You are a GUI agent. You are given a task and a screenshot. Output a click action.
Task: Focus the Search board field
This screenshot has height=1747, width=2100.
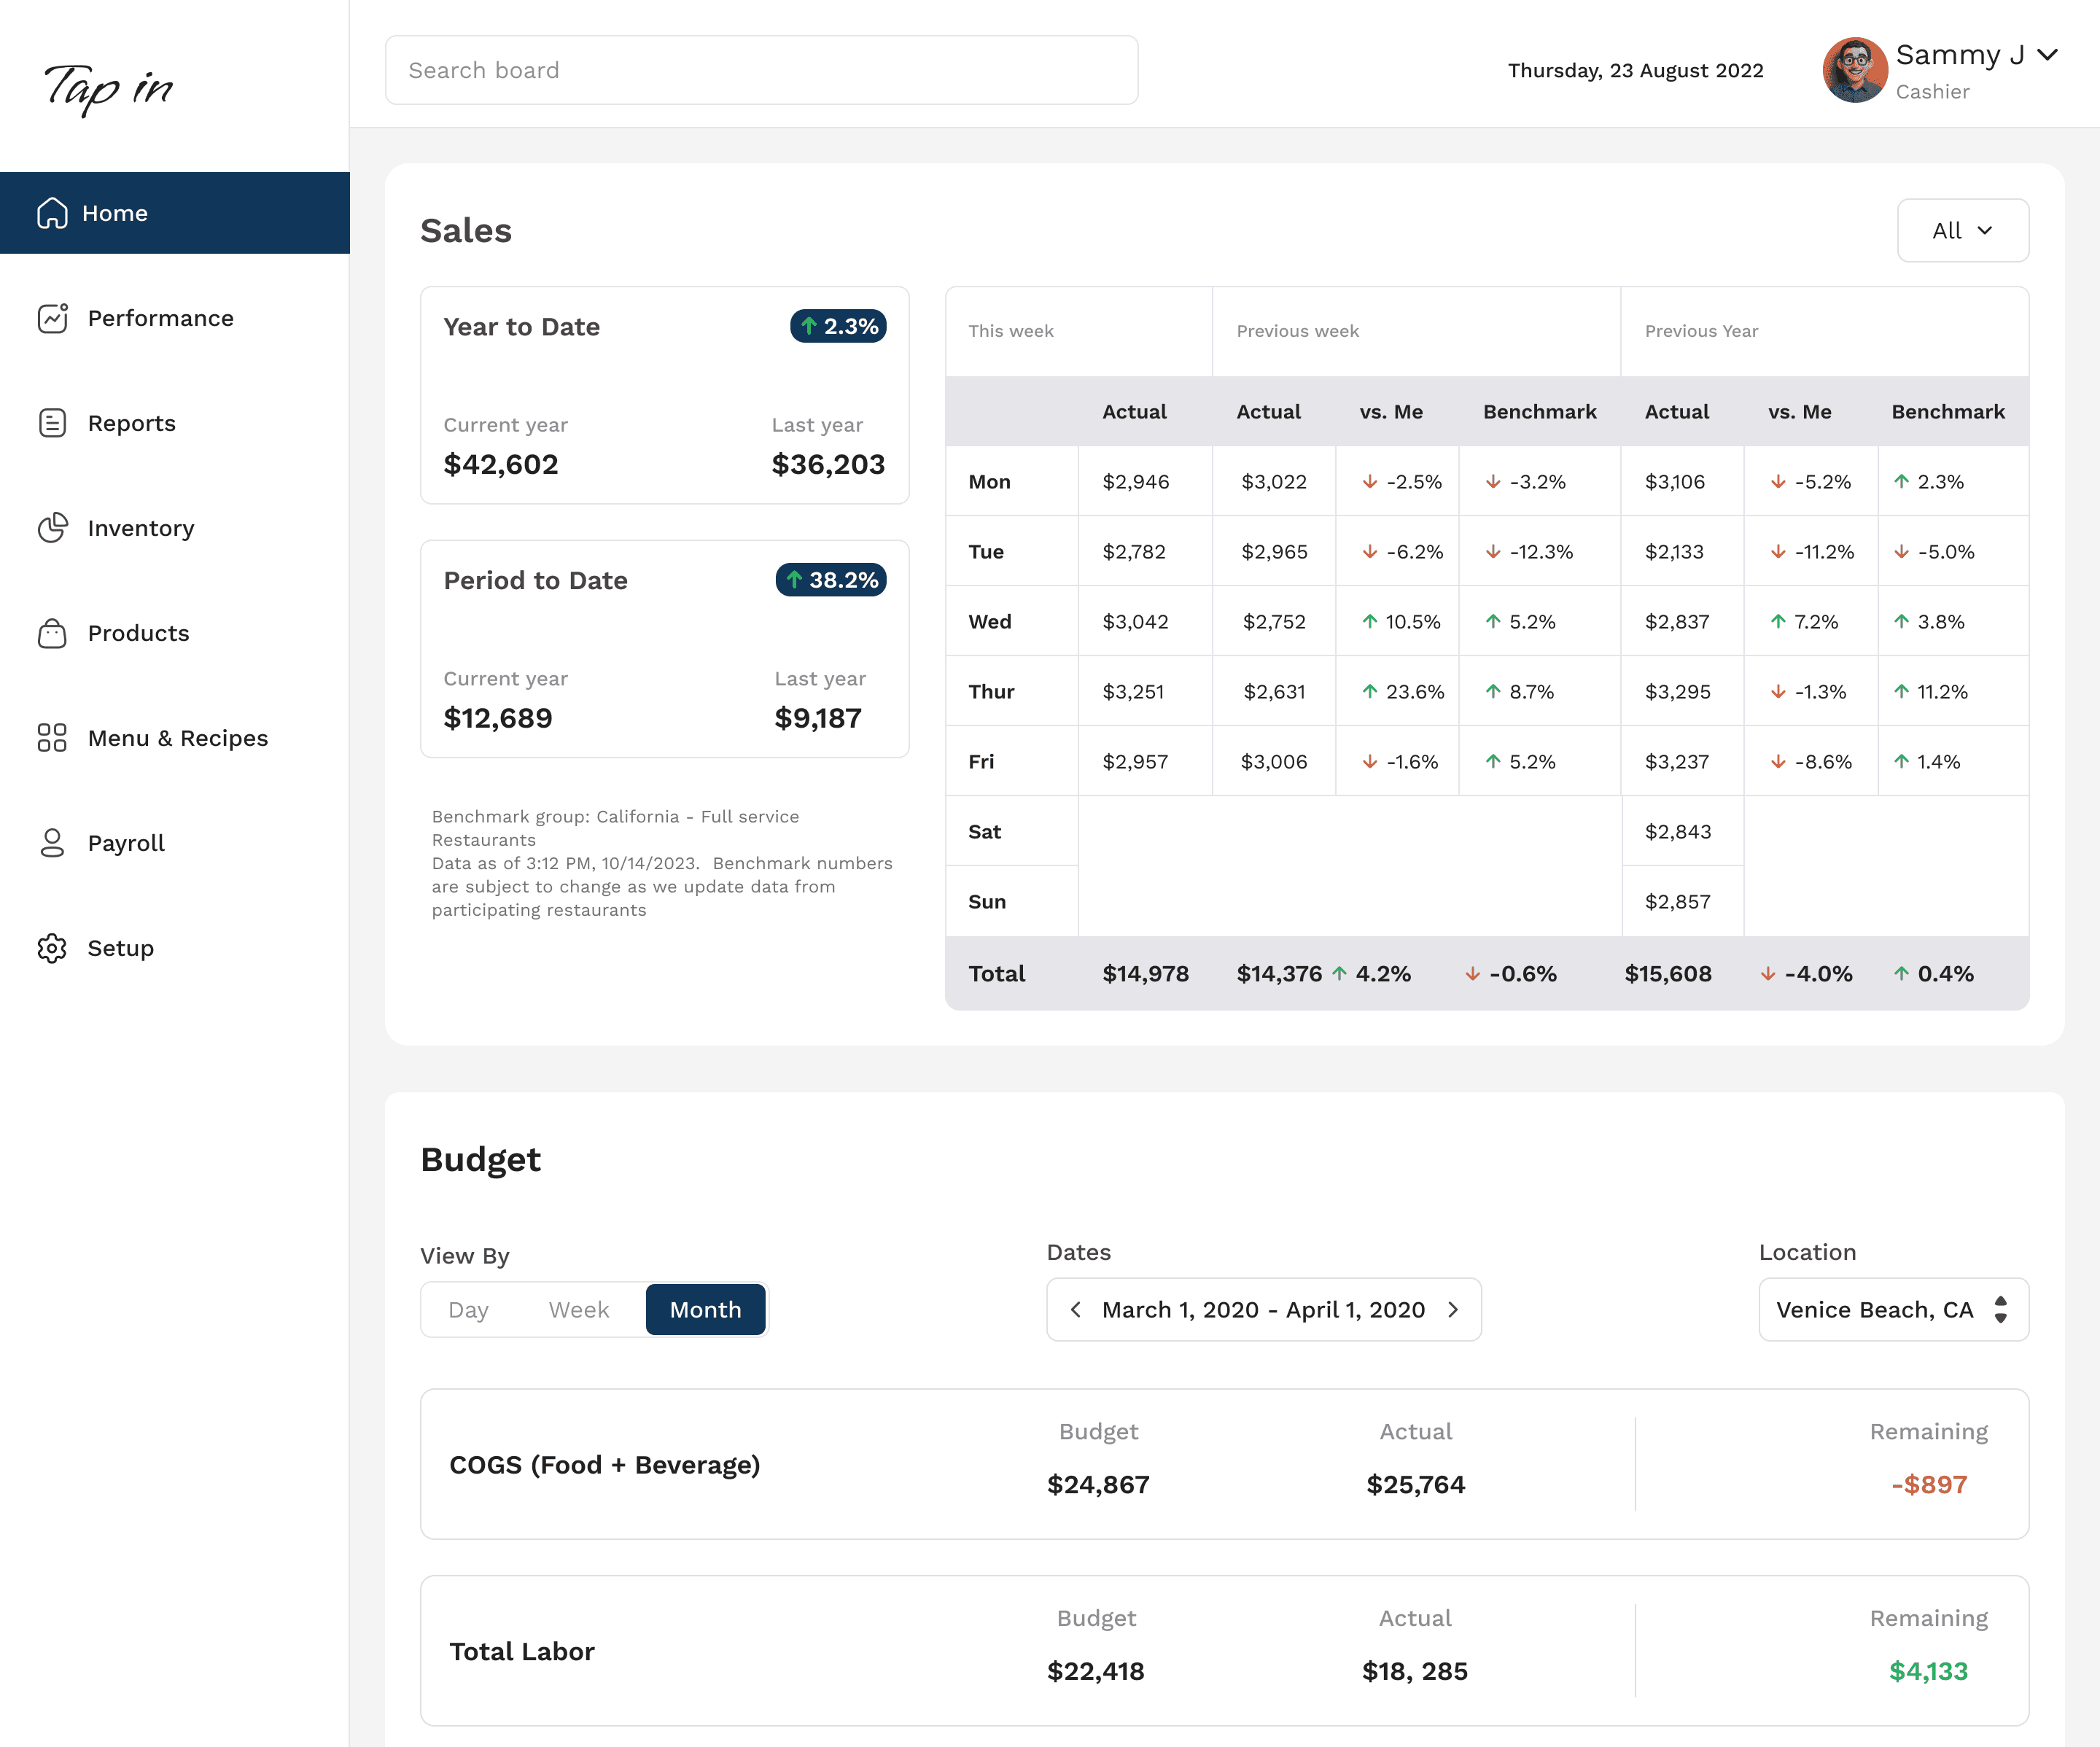point(762,70)
